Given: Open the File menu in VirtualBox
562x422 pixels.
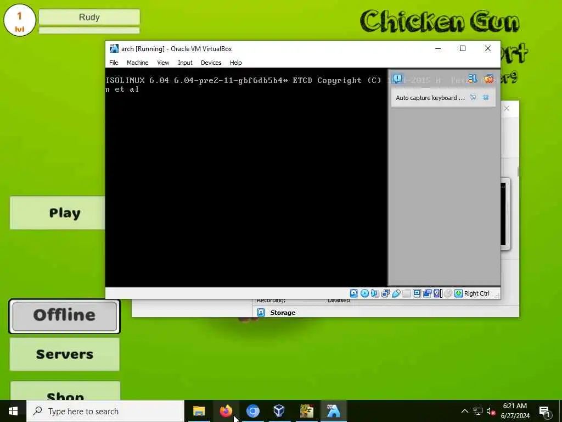Looking at the screenshot, I should click(114, 63).
